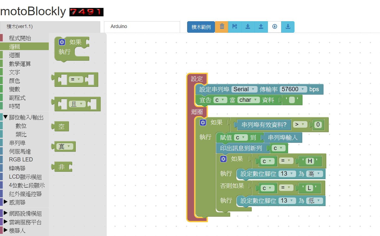Click the download icon between save and upload

248,27
